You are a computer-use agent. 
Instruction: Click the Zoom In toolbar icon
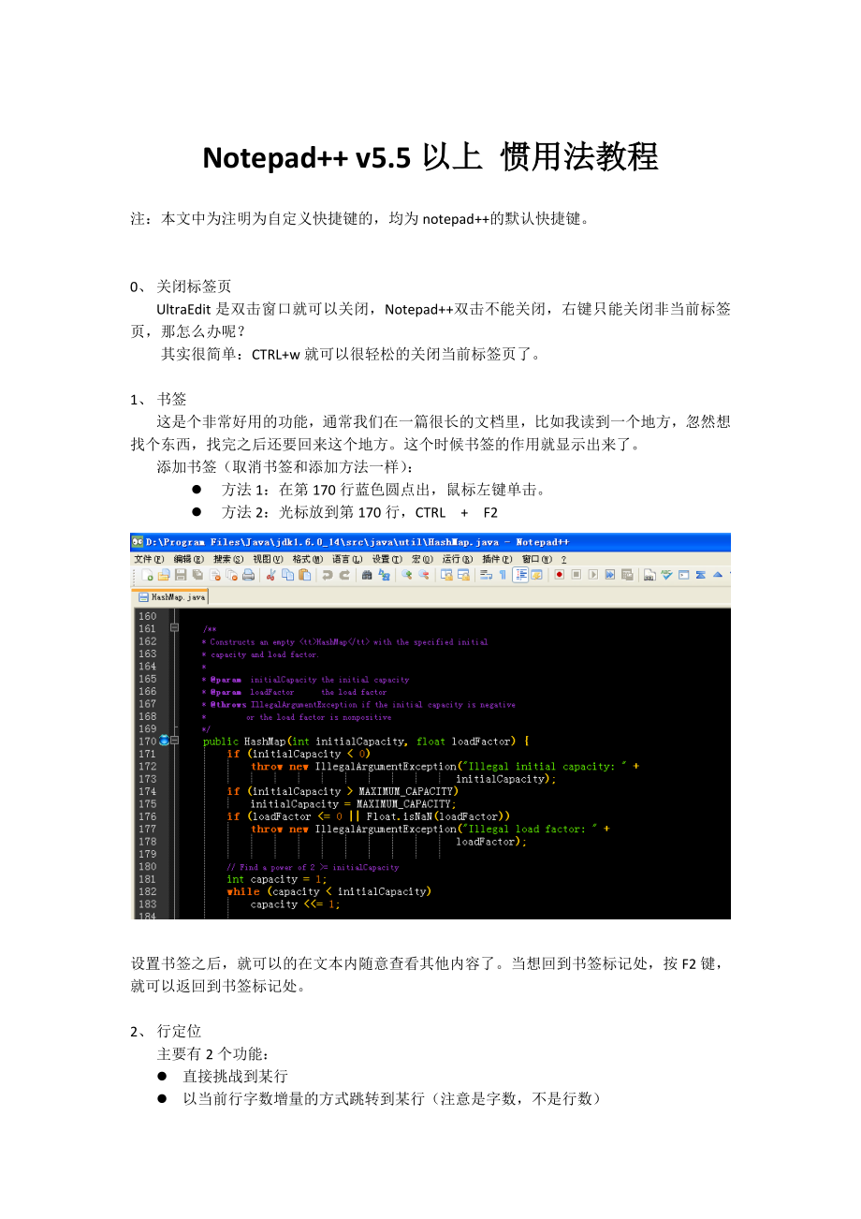point(407,575)
